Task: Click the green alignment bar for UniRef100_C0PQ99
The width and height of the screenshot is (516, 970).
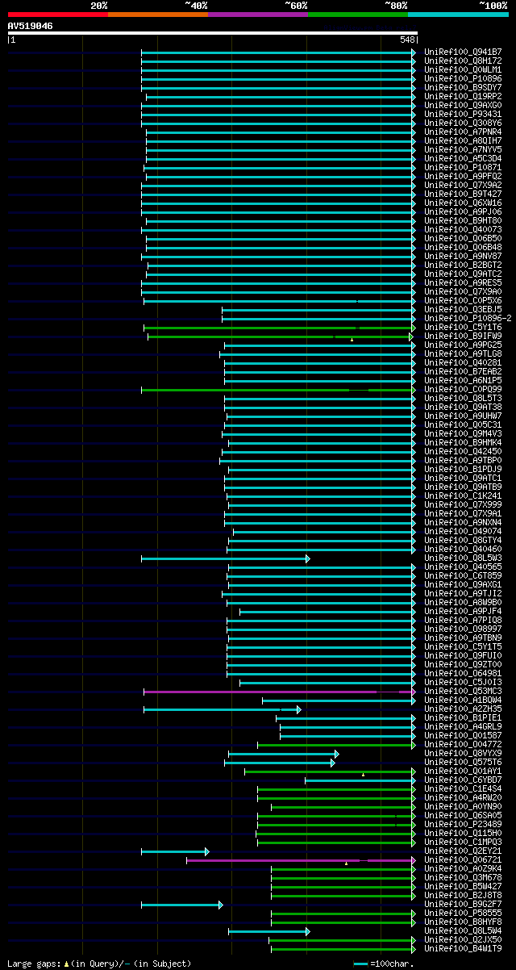Action: 278,389
